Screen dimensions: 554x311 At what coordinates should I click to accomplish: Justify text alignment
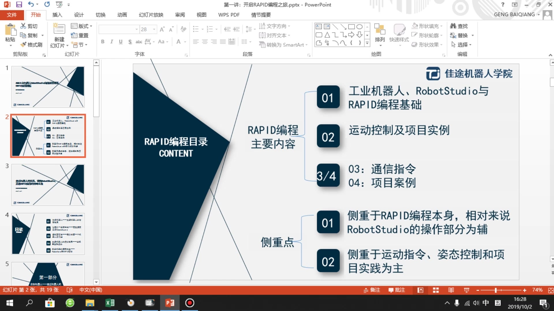coord(223,42)
